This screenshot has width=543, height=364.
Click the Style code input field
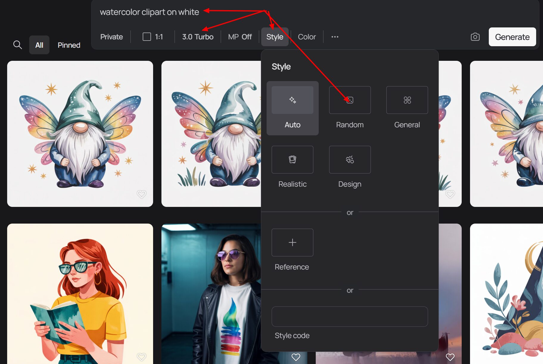[x=349, y=317]
